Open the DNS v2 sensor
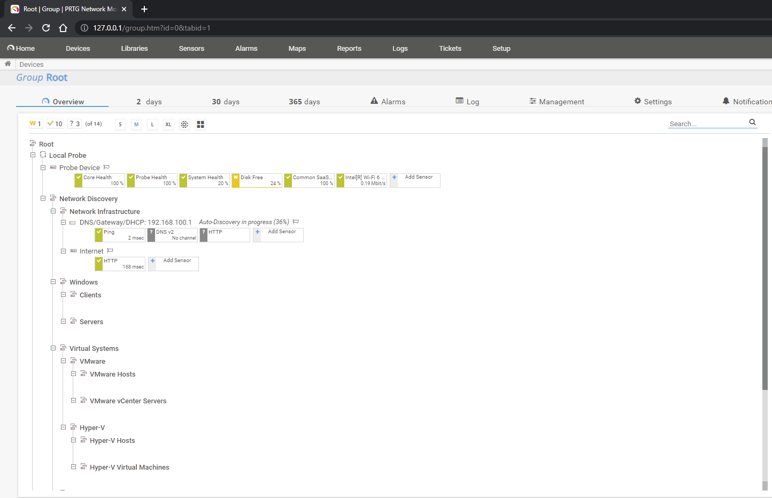Screen dimensions: 772x498 (x=173, y=235)
